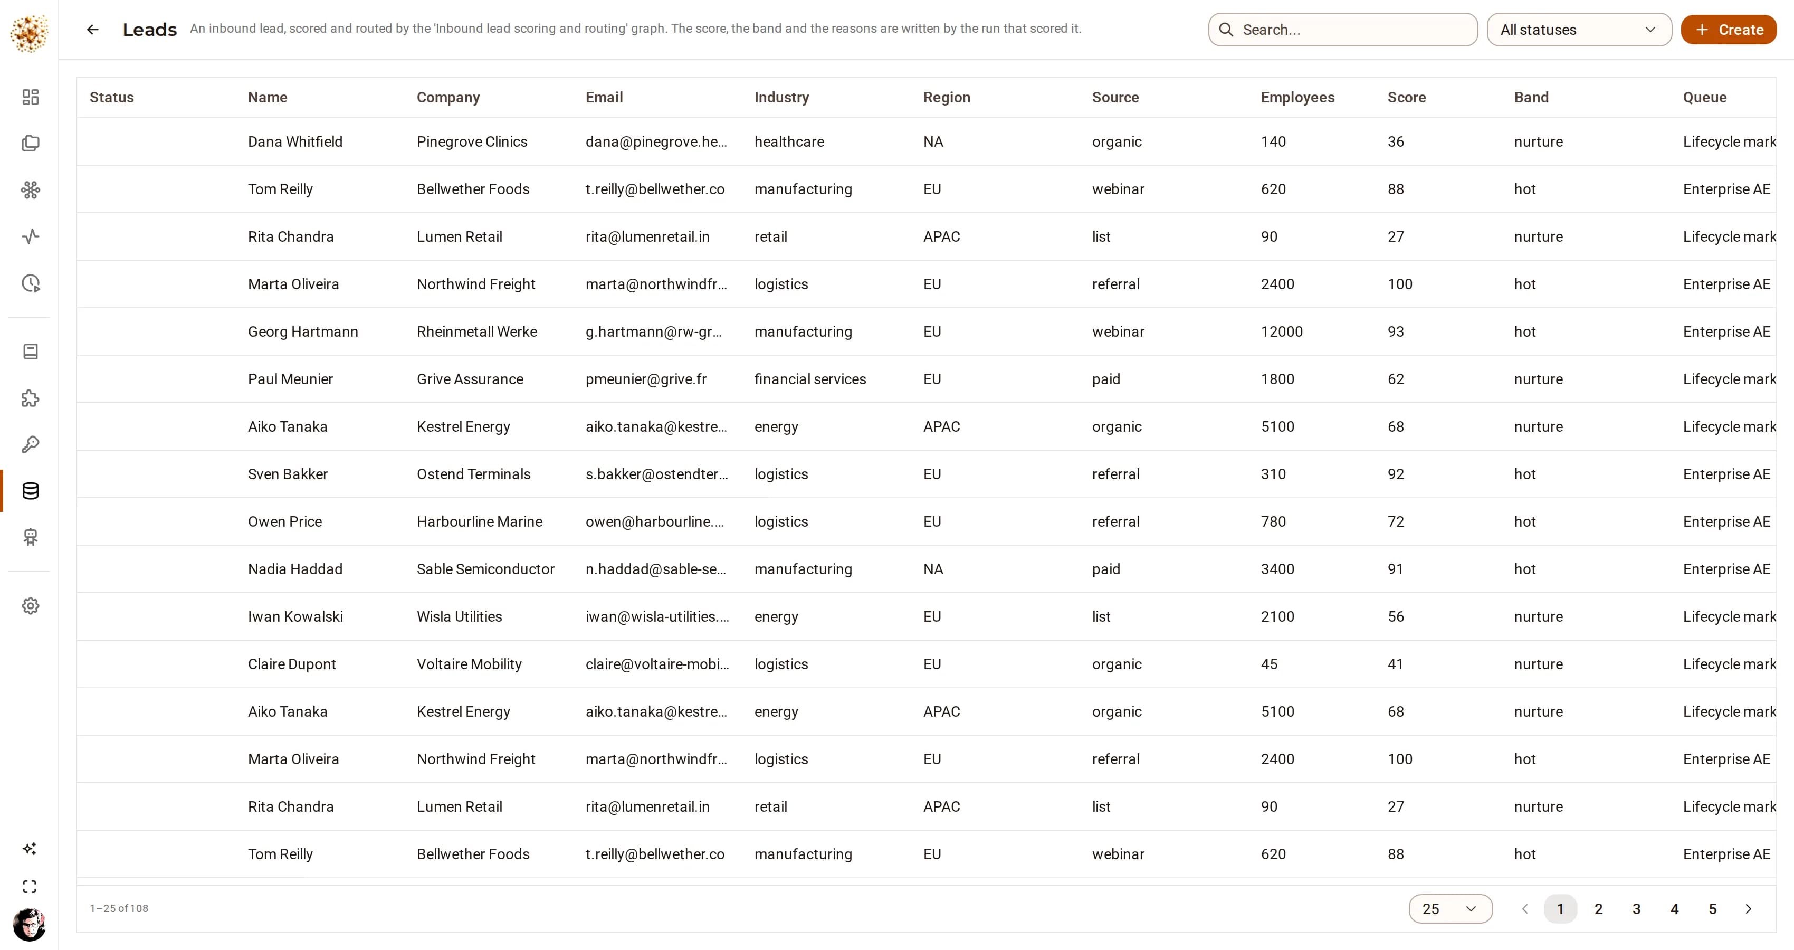The image size is (1794, 950).
Task: Open the dashboard grid icon in sidebar
Action: pos(30,97)
